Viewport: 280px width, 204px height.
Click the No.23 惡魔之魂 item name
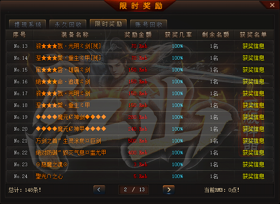click(52, 164)
